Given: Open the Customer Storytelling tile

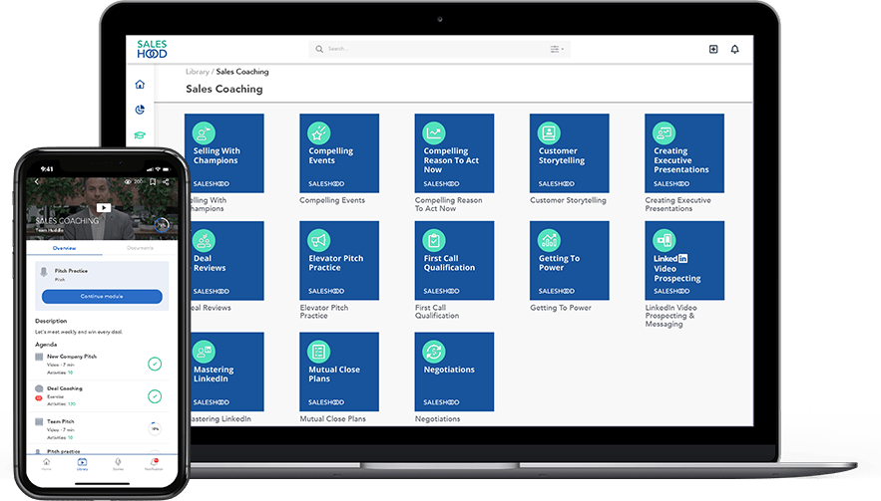Looking at the screenshot, I should [x=569, y=153].
